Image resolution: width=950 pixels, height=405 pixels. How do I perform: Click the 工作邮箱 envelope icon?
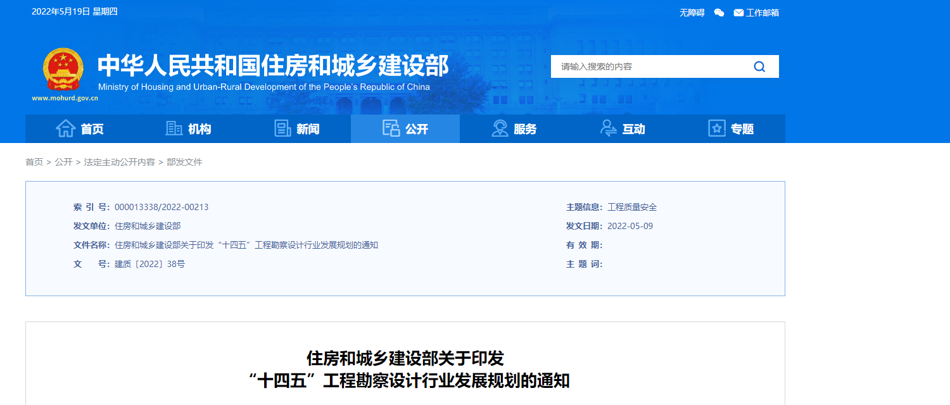(737, 12)
